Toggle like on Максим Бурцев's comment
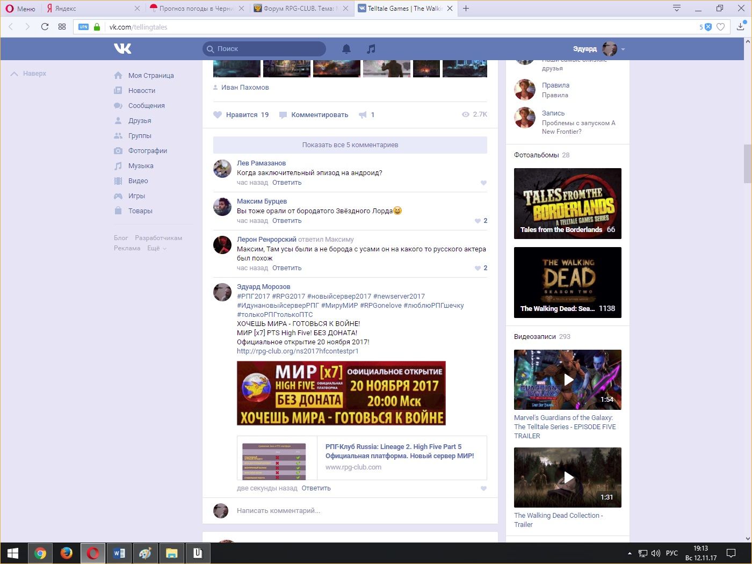The width and height of the screenshot is (752, 564). (x=478, y=221)
